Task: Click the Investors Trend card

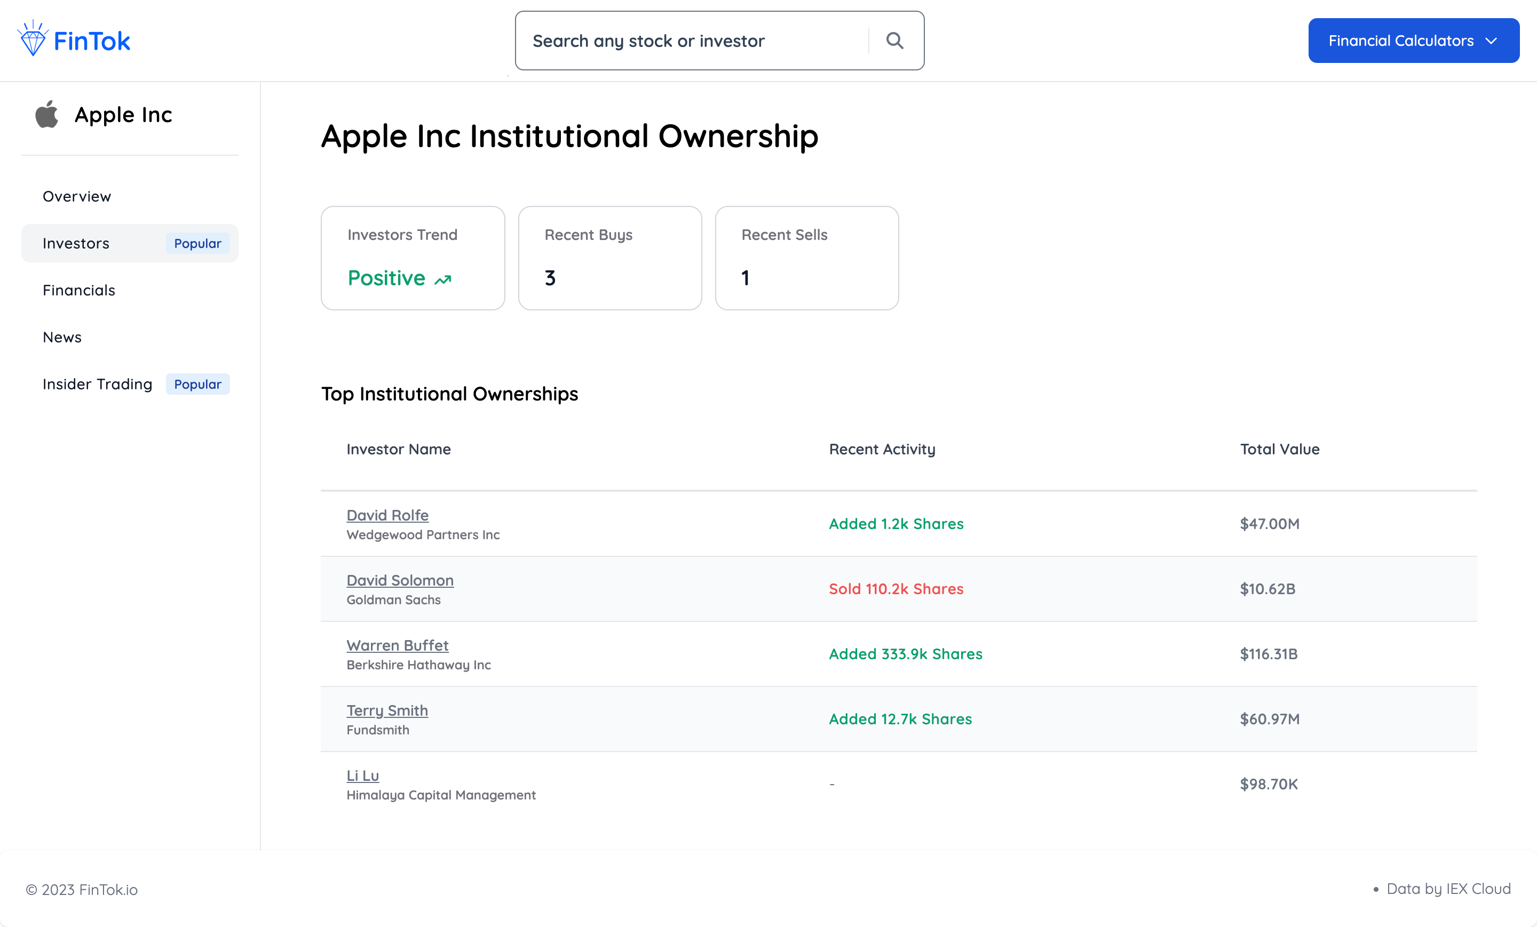Action: 413,258
